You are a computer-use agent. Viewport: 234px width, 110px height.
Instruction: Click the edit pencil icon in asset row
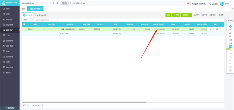tap(210, 29)
